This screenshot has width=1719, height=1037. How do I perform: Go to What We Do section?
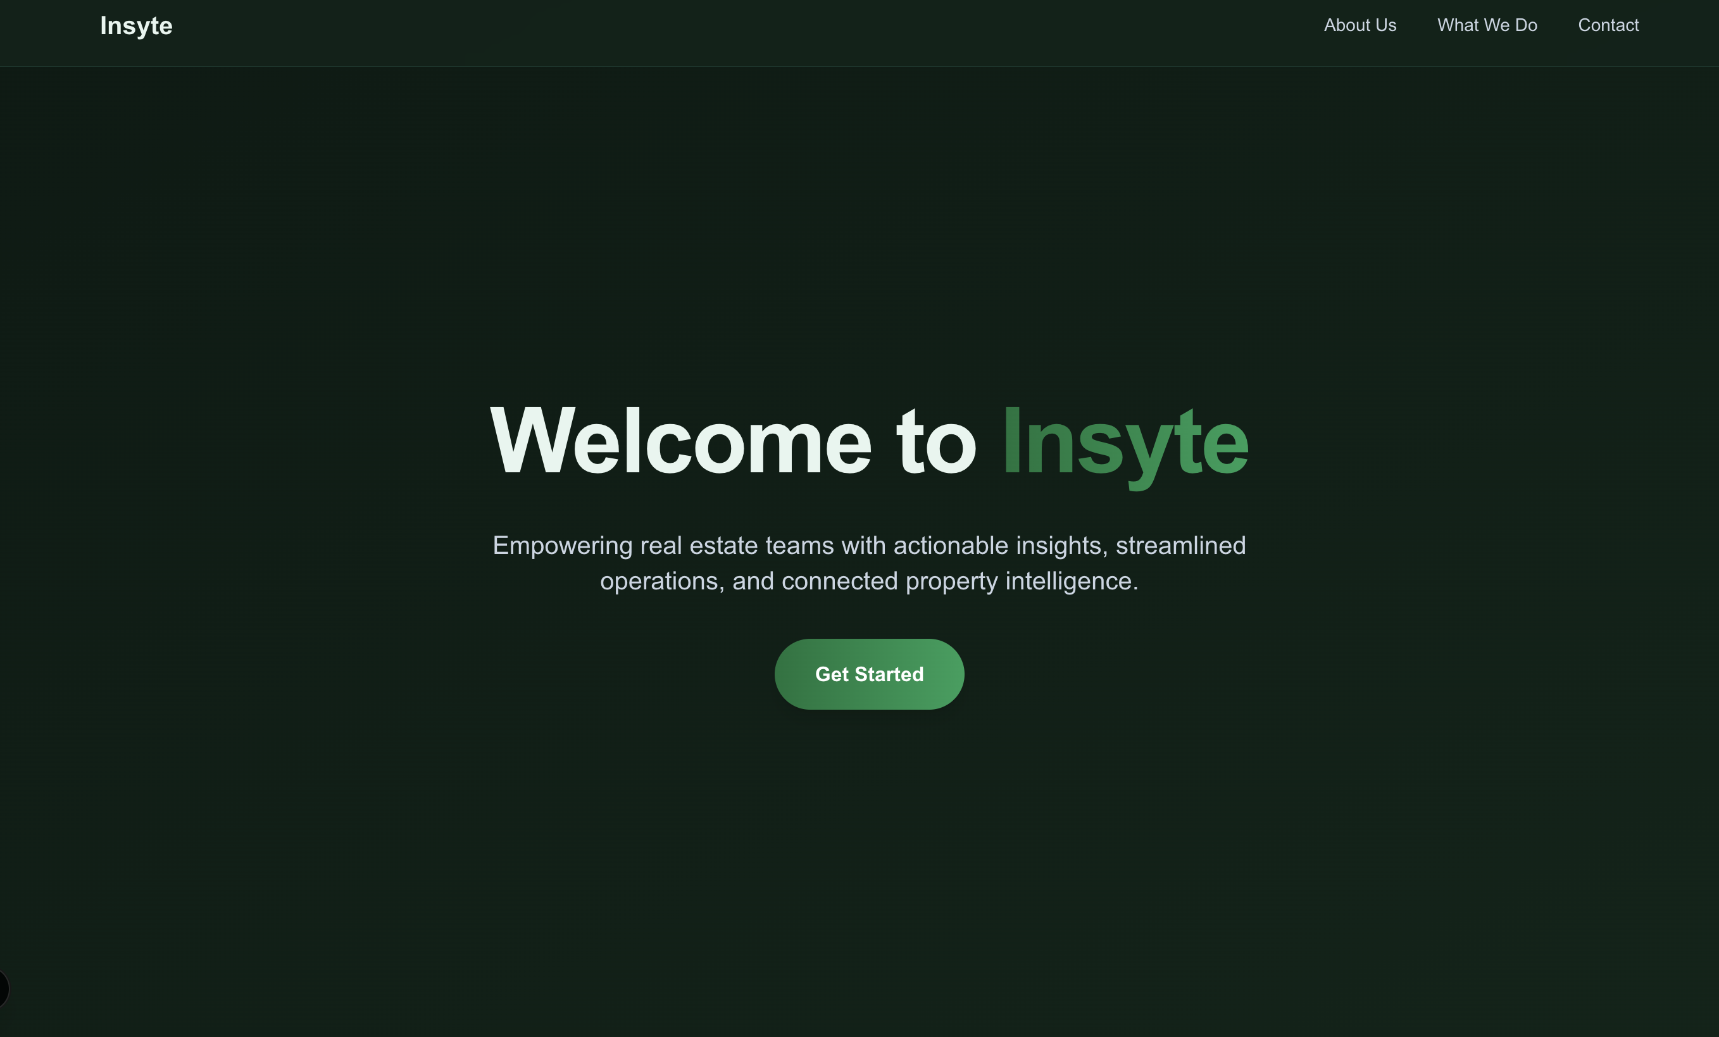pyautogui.click(x=1487, y=25)
